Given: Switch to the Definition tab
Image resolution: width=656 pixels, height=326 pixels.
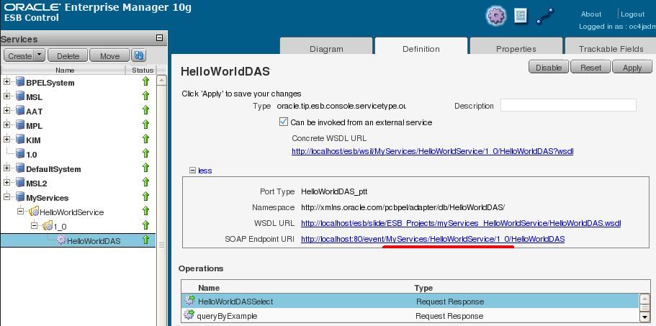Looking at the screenshot, I should point(421,46).
